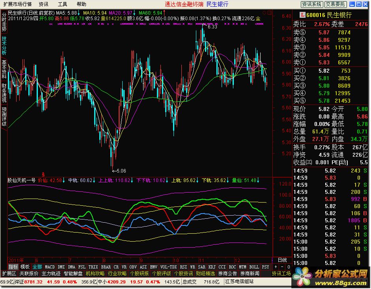Open the 扩展区 bottom tab

pos(9,274)
